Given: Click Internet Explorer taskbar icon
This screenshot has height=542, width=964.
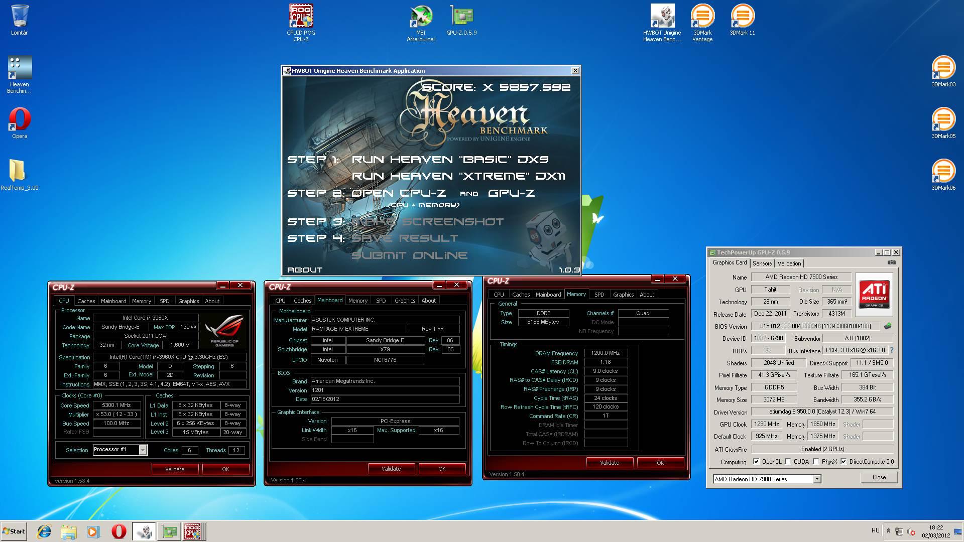Looking at the screenshot, I should point(44,531).
